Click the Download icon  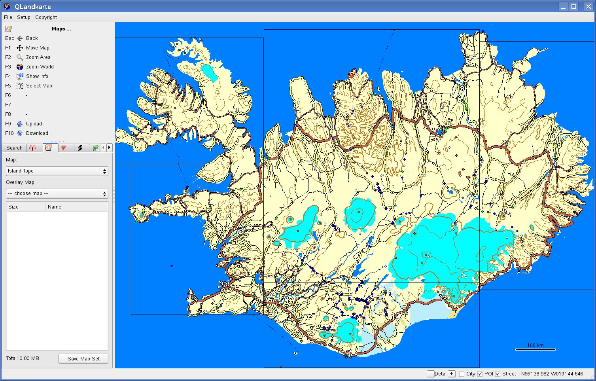point(20,133)
